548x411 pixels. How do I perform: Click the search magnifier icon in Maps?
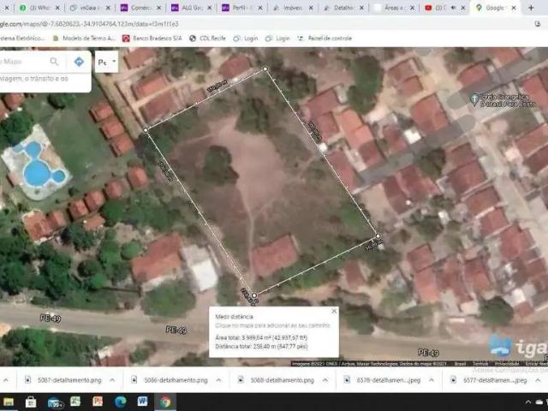pyautogui.click(x=55, y=62)
